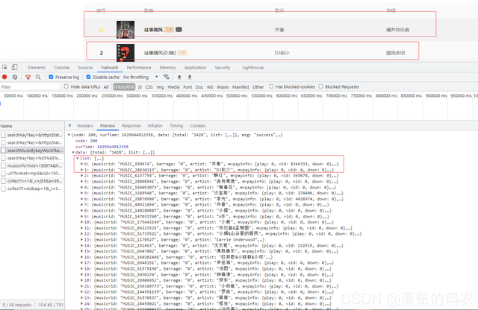
Task: Clear the network log
Action: 15,77
